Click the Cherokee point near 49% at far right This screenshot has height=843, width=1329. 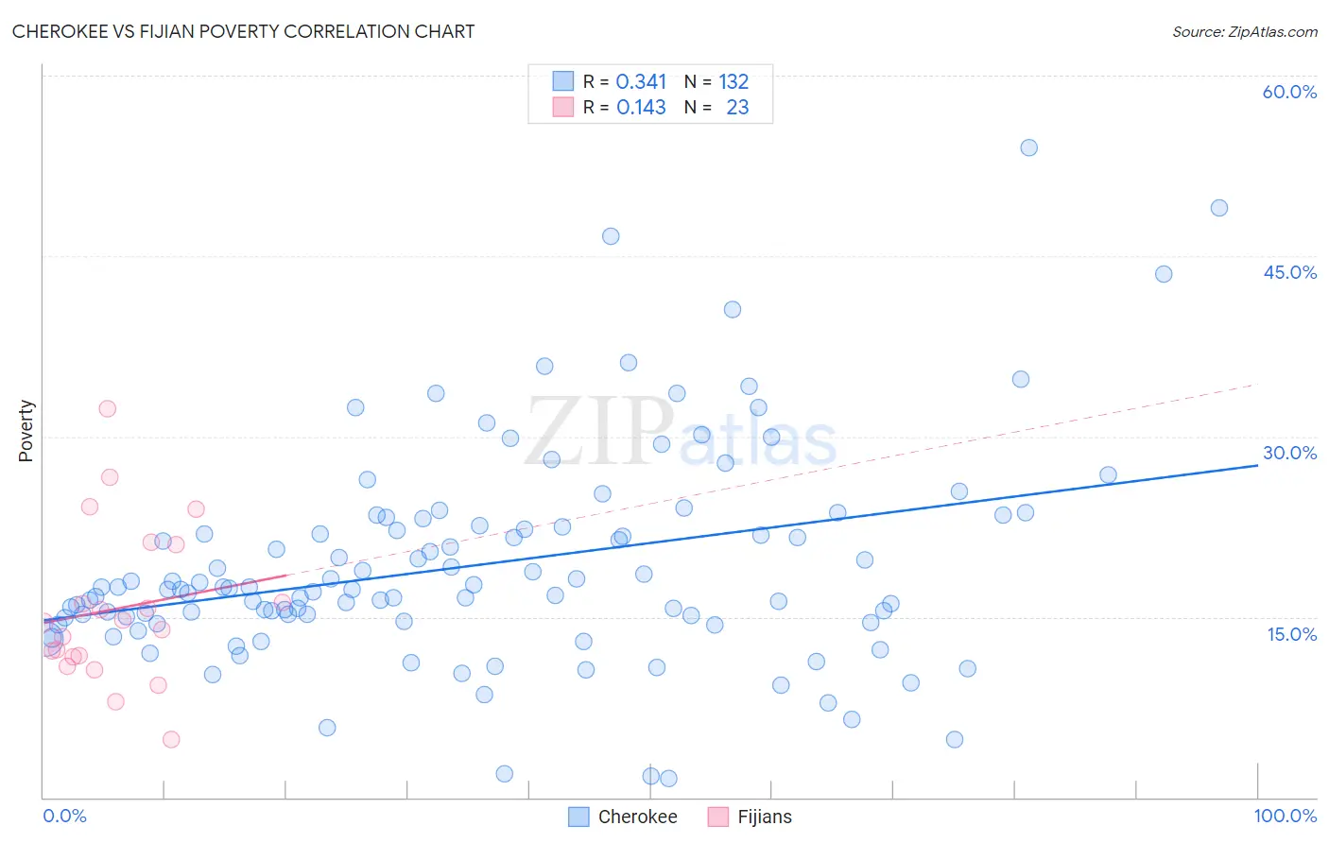pyautogui.click(x=1219, y=208)
